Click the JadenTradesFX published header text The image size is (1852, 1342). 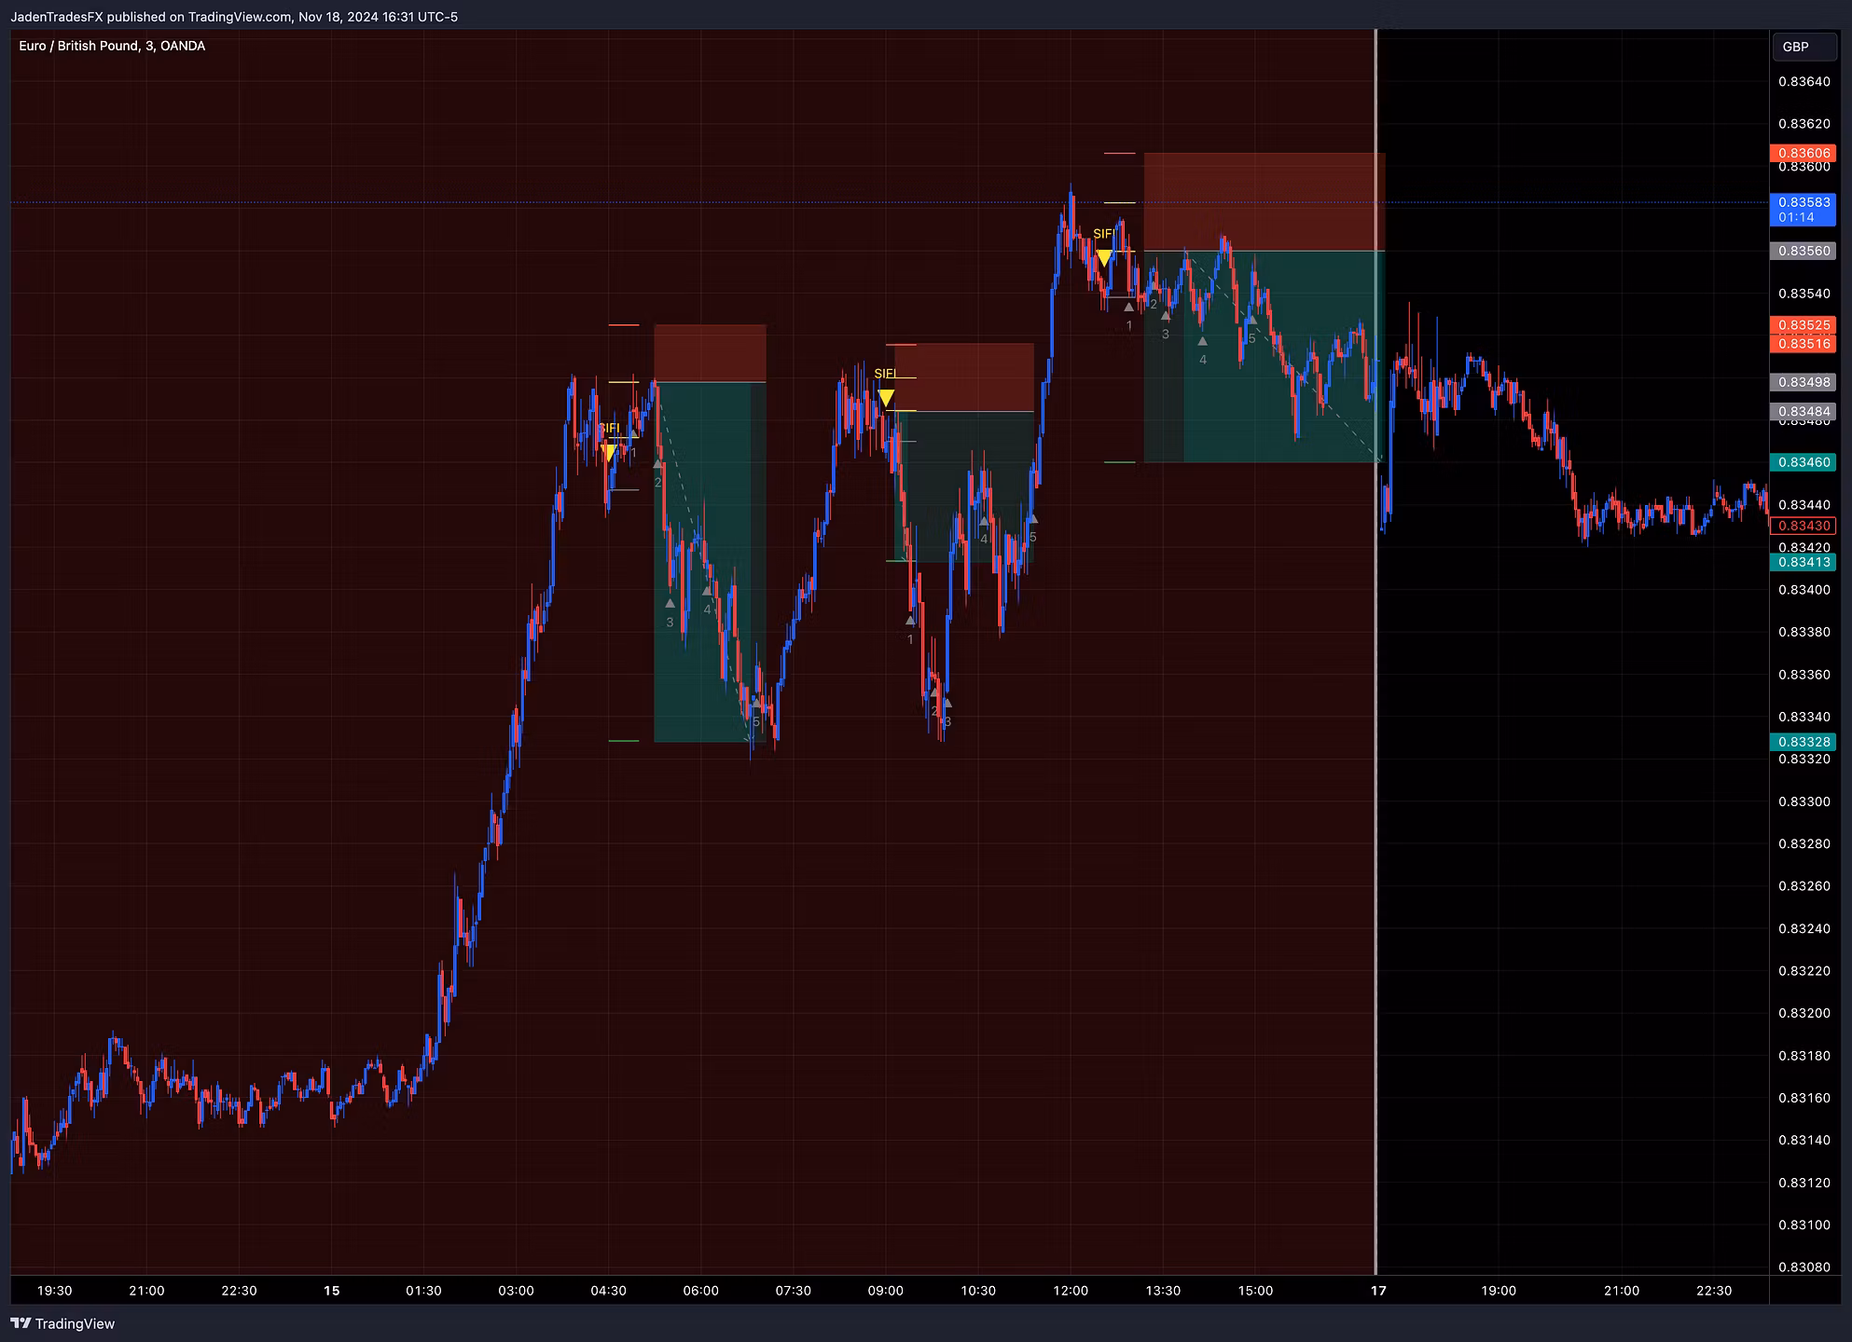(x=234, y=16)
